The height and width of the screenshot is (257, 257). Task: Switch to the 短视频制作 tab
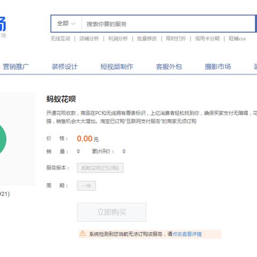tap(117, 66)
